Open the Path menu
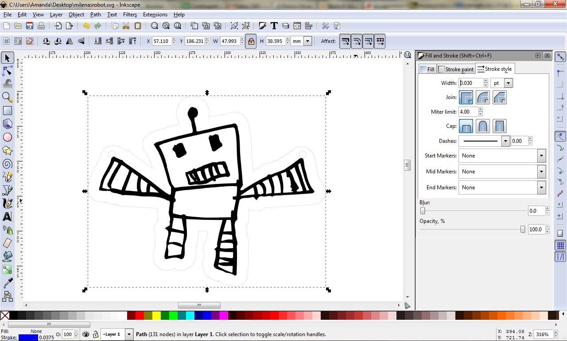This screenshot has height=341, width=567. [x=96, y=15]
